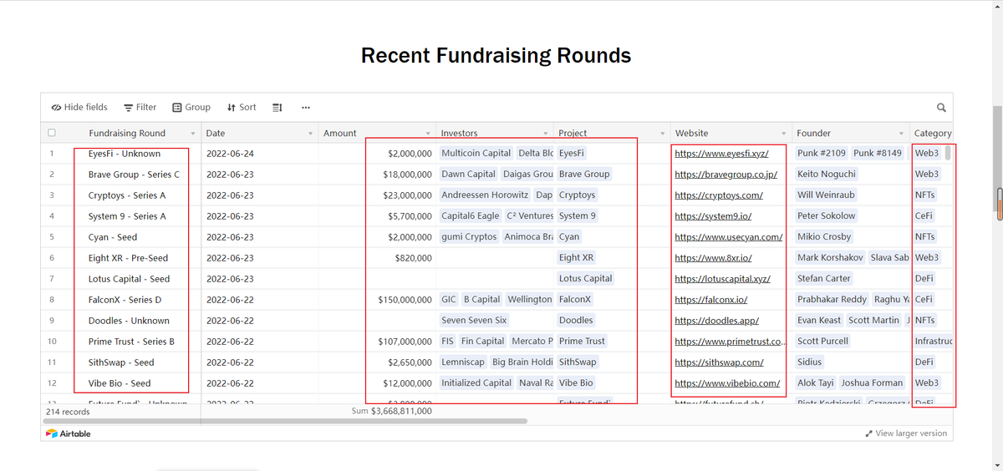Expand the Date column dropdown arrow

tap(310, 134)
